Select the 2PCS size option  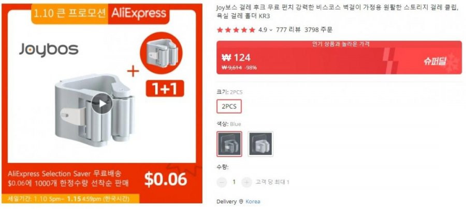point(229,106)
